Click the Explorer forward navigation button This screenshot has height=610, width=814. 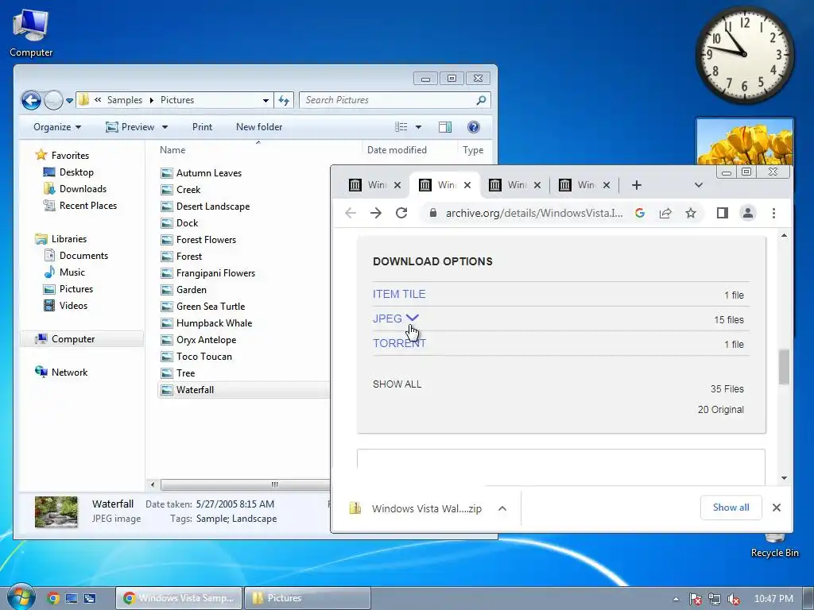pos(53,100)
